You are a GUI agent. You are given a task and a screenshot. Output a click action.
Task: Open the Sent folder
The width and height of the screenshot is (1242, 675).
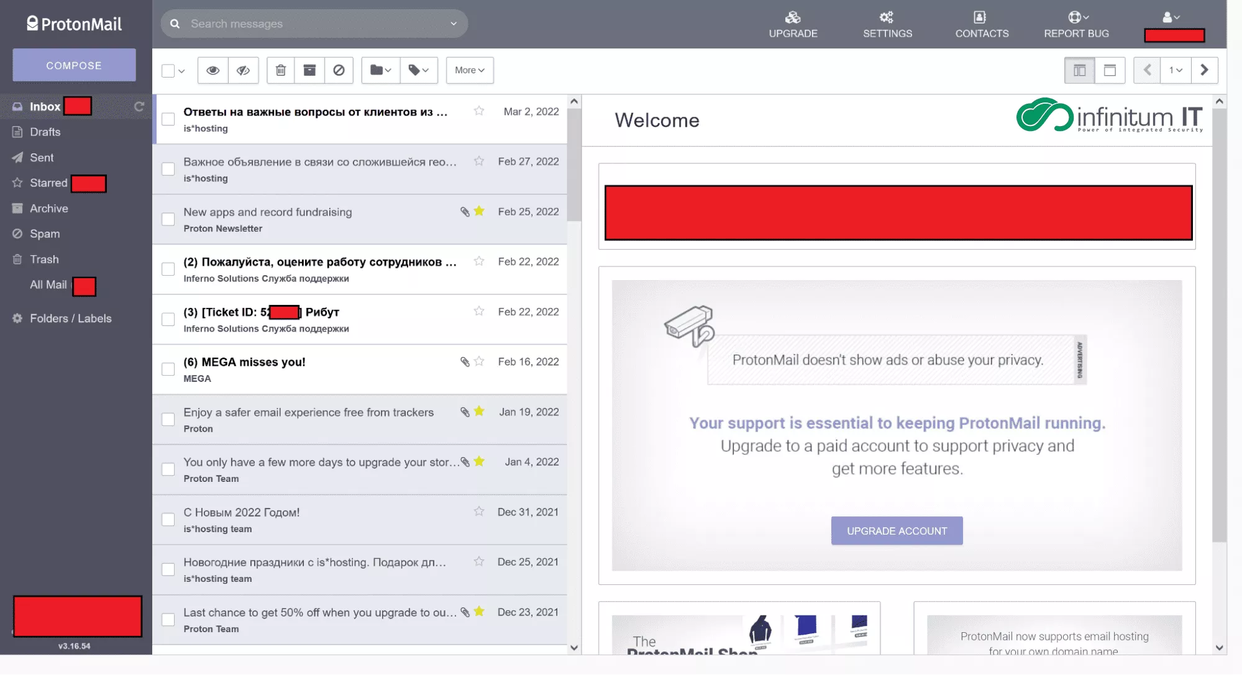pyautogui.click(x=41, y=158)
